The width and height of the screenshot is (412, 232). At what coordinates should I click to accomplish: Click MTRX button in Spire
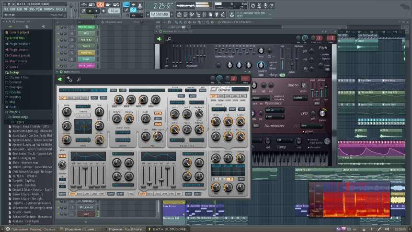[x=131, y=194]
